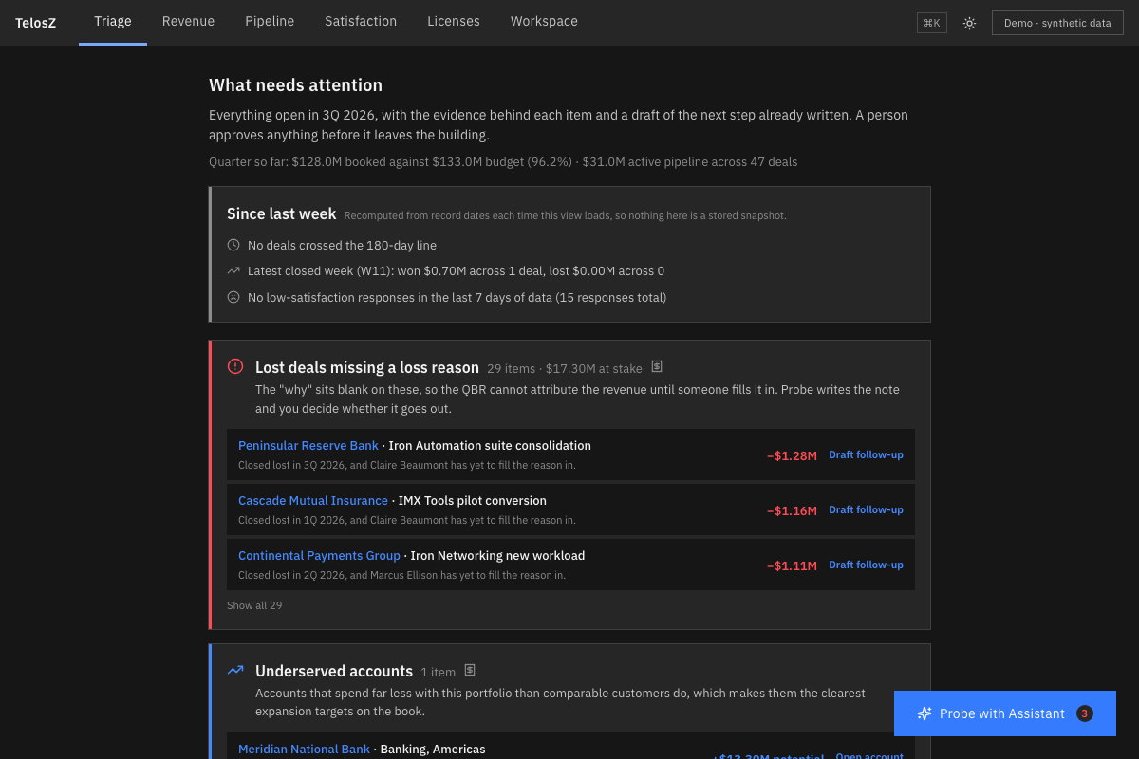This screenshot has height=759, width=1139.
Task: Click the "1 item" count text
Action: pyautogui.click(x=439, y=672)
